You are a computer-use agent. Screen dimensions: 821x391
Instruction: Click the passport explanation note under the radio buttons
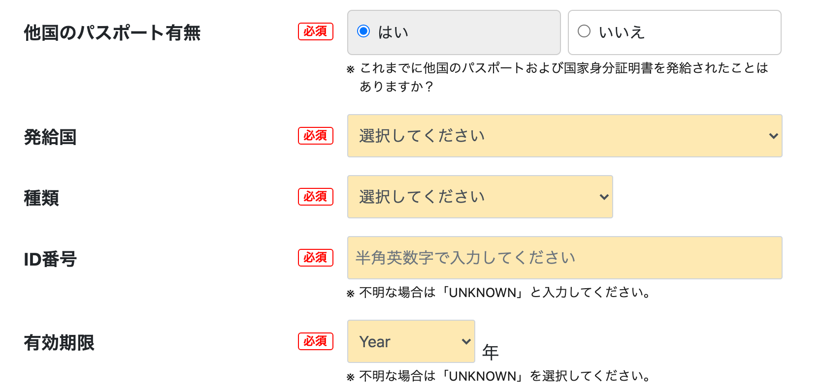[x=557, y=78]
